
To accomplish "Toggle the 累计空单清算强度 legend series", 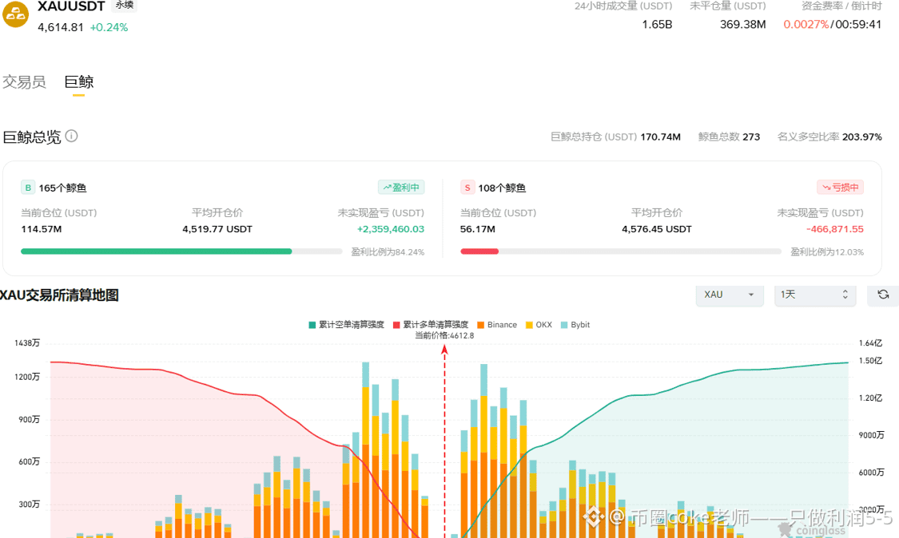I will (x=346, y=325).
